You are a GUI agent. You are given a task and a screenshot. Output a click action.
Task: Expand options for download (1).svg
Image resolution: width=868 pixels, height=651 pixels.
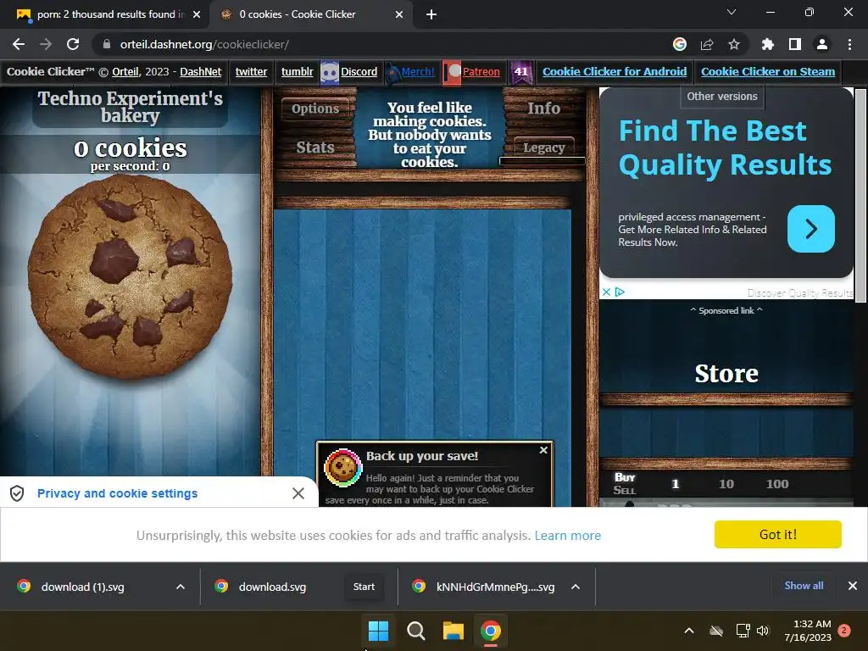181,587
